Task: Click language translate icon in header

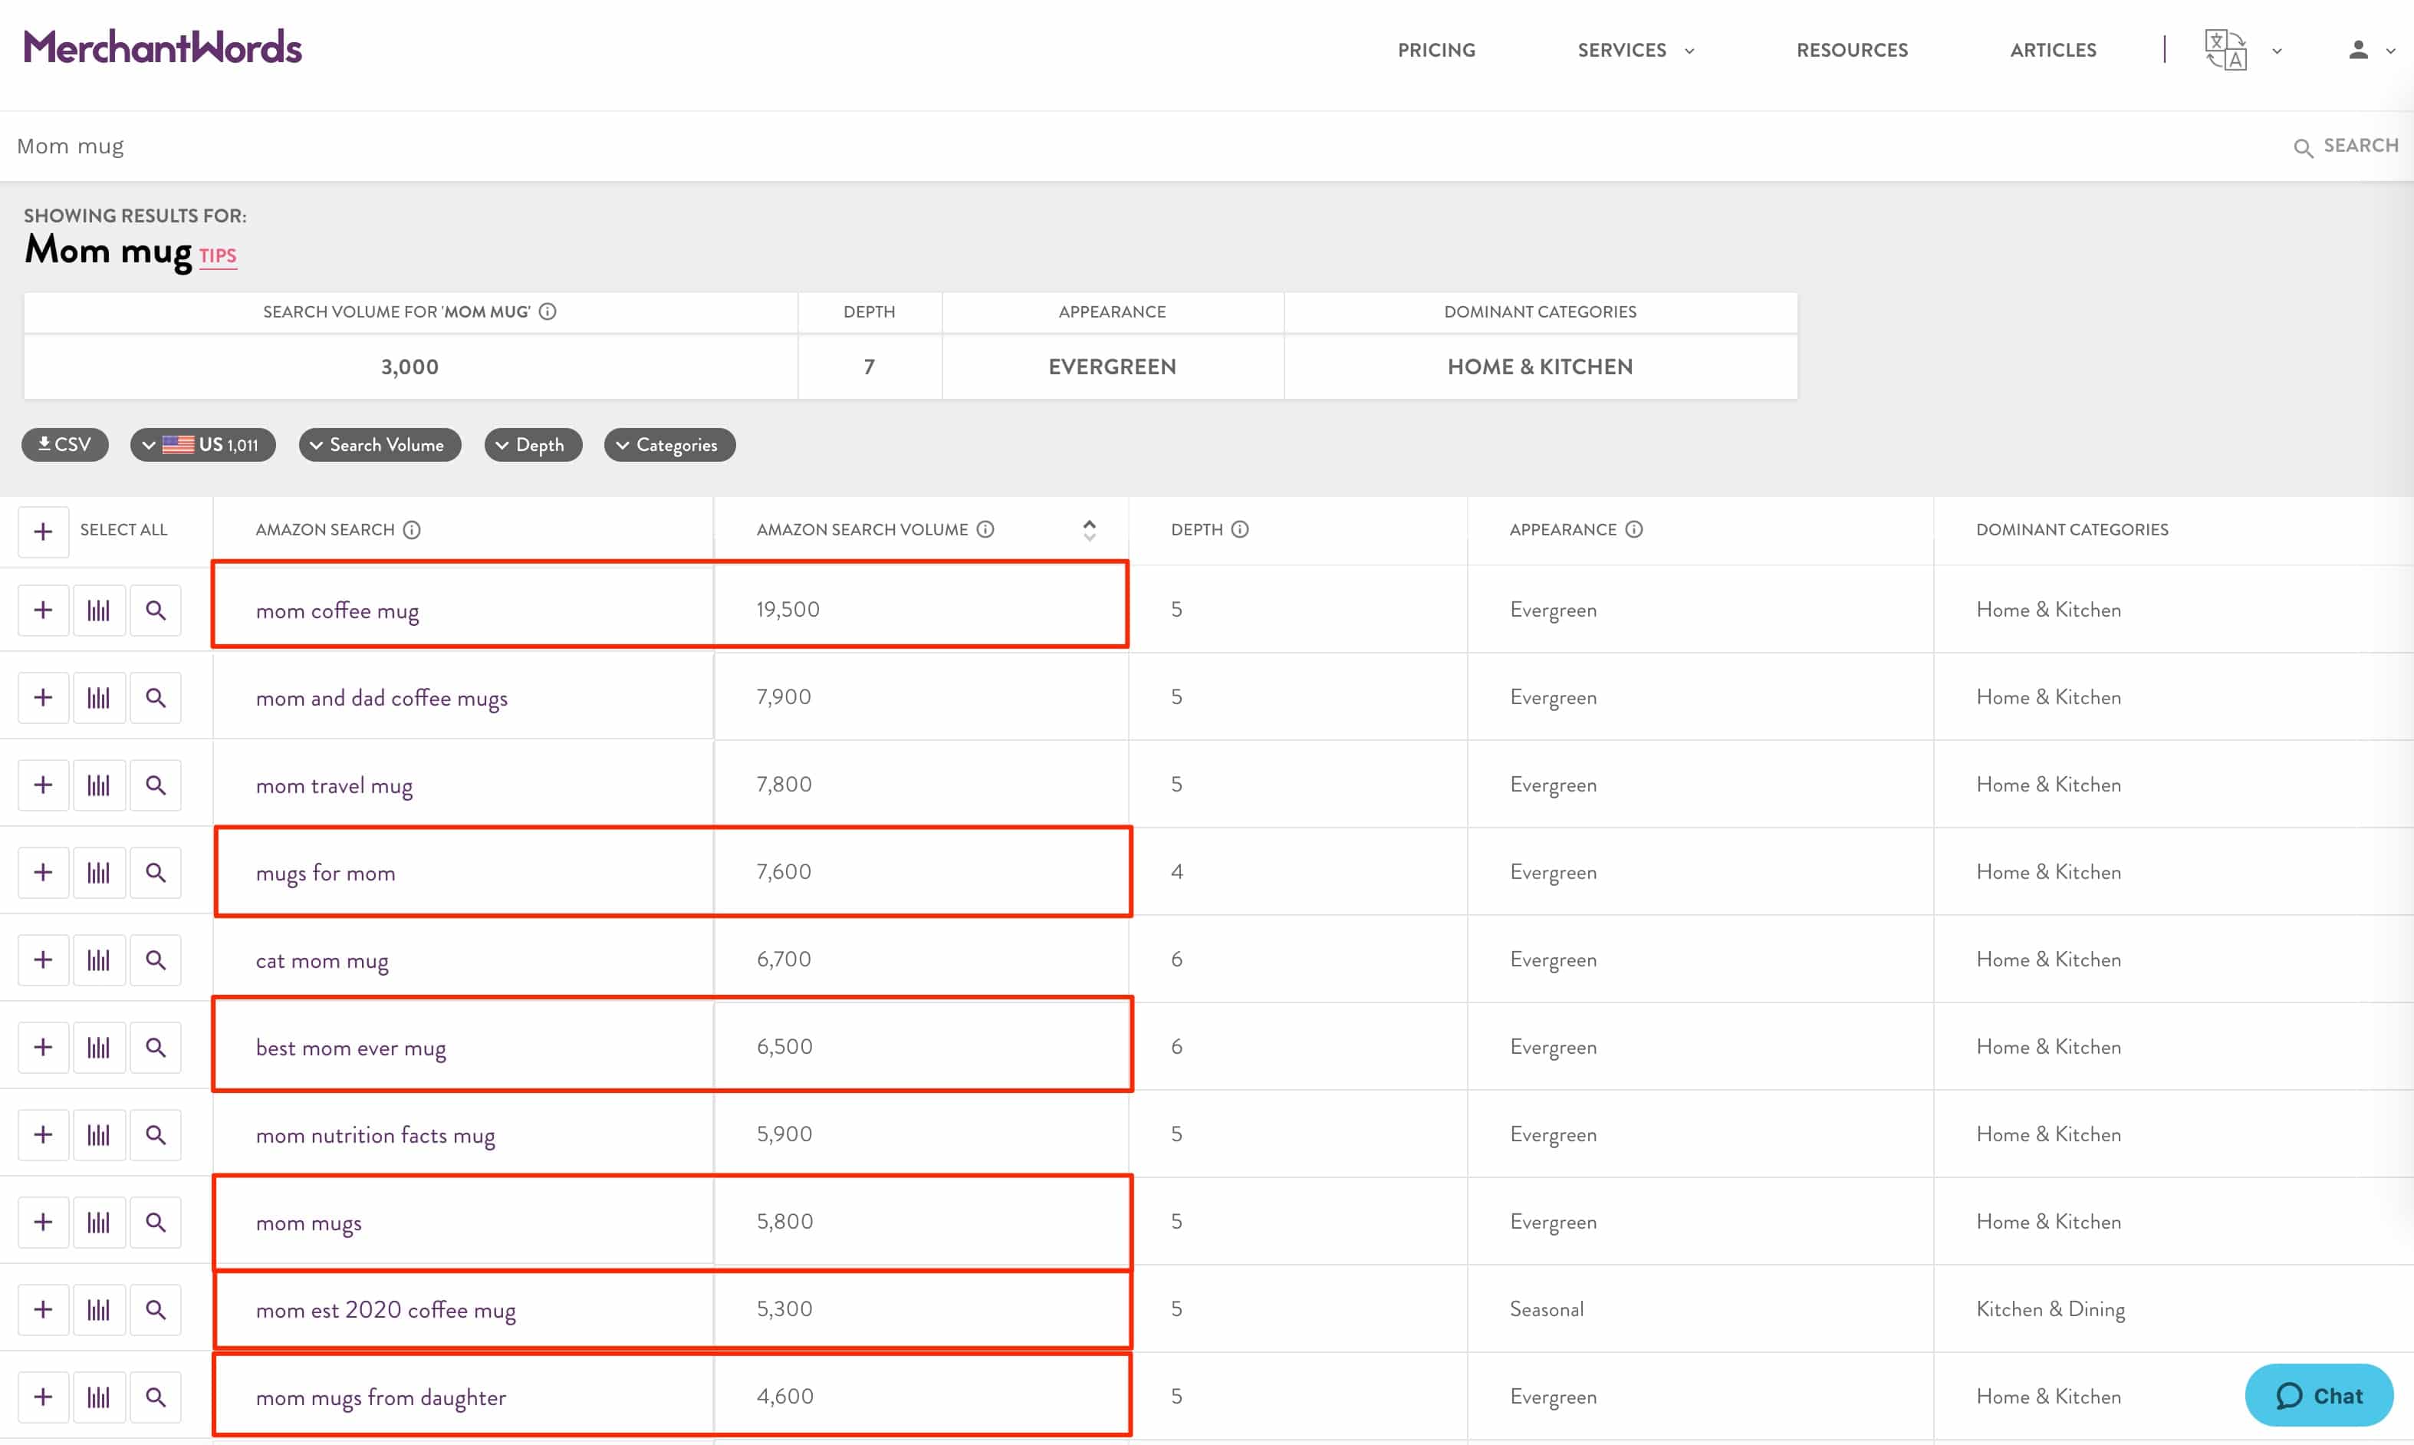Action: click(x=2225, y=50)
